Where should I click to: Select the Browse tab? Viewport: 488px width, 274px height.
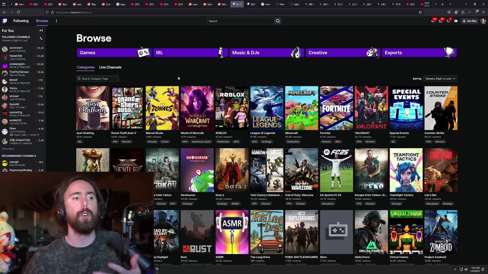(x=42, y=21)
